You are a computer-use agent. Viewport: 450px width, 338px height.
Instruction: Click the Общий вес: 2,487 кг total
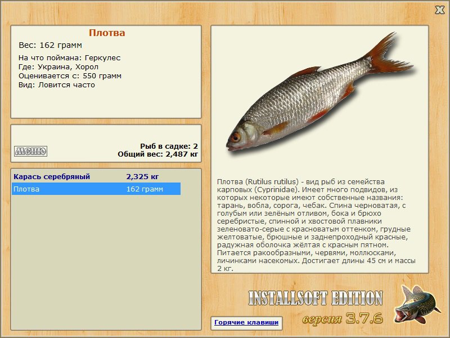pyautogui.click(x=158, y=154)
